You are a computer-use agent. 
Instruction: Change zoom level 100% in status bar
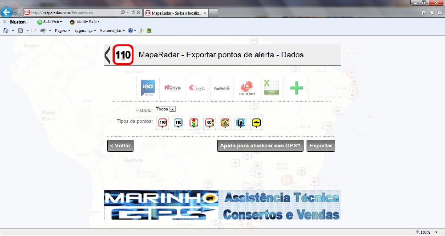point(426,232)
